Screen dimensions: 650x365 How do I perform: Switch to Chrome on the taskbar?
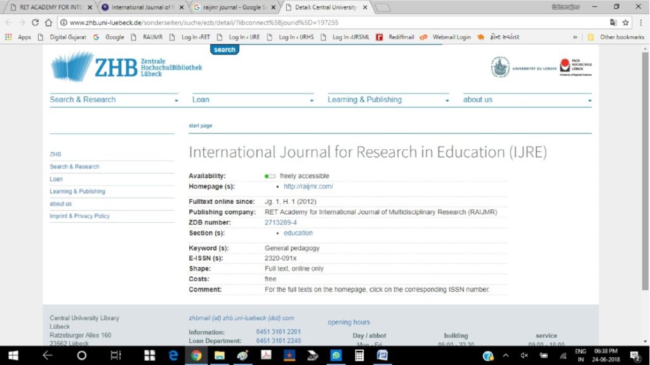[x=196, y=355]
